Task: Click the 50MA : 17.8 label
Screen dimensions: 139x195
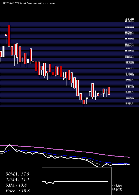Action: coord(17,174)
